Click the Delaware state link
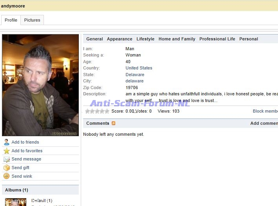 [135, 75]
